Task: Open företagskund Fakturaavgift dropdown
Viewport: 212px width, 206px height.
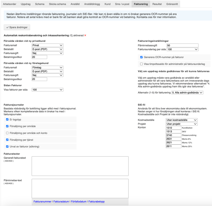Action: (47, 75)
